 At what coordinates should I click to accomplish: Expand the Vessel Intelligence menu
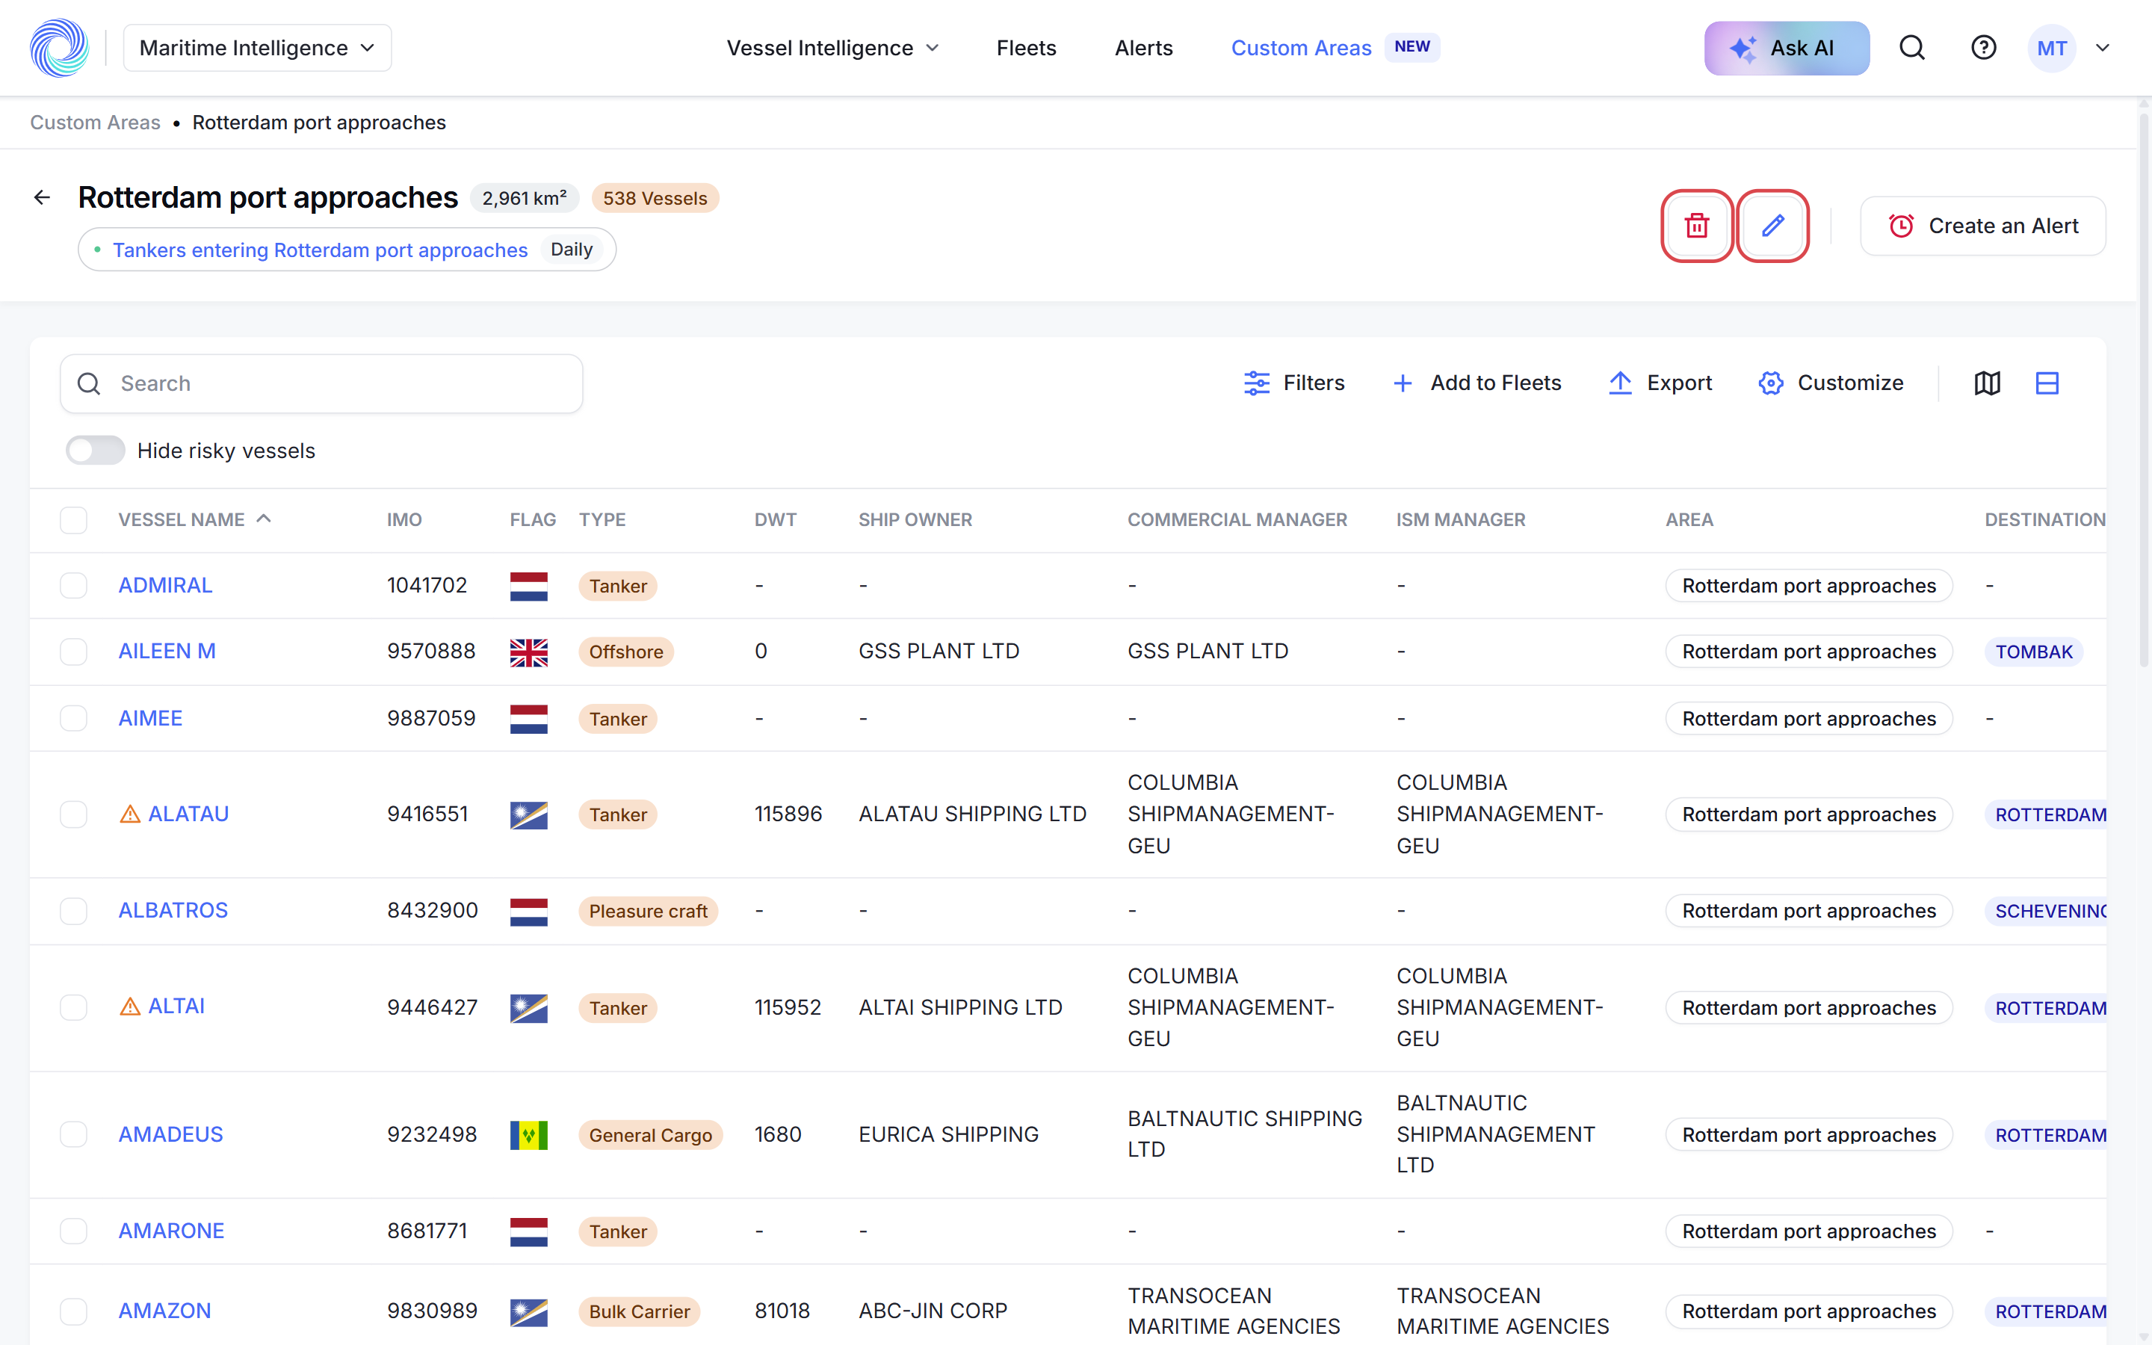pyautogui.click(x=832, y=48)
